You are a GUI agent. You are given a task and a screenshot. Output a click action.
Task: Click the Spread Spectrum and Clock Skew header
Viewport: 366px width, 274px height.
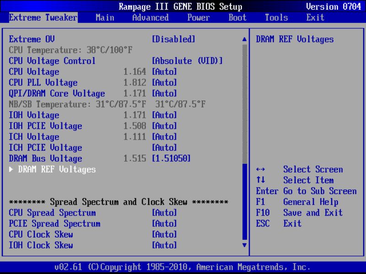point(118,202)
